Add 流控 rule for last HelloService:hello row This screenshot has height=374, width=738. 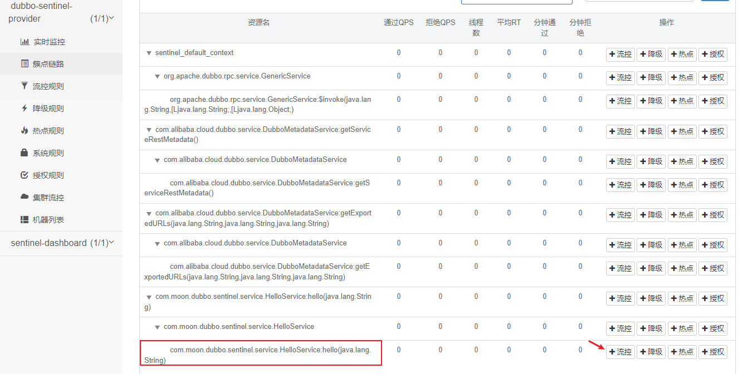tap(620, 352)
